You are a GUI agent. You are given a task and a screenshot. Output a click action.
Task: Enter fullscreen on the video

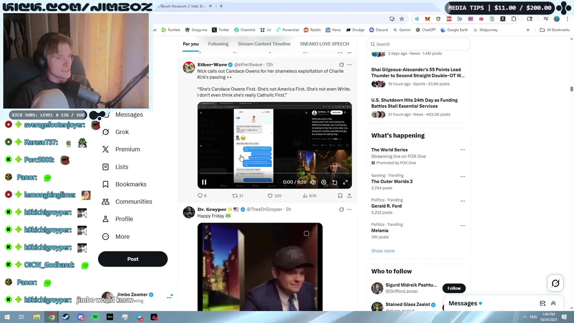pos(345,182)
